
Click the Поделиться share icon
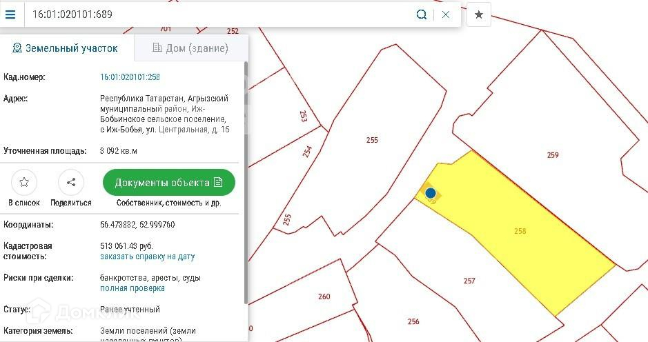coord(71,182)
